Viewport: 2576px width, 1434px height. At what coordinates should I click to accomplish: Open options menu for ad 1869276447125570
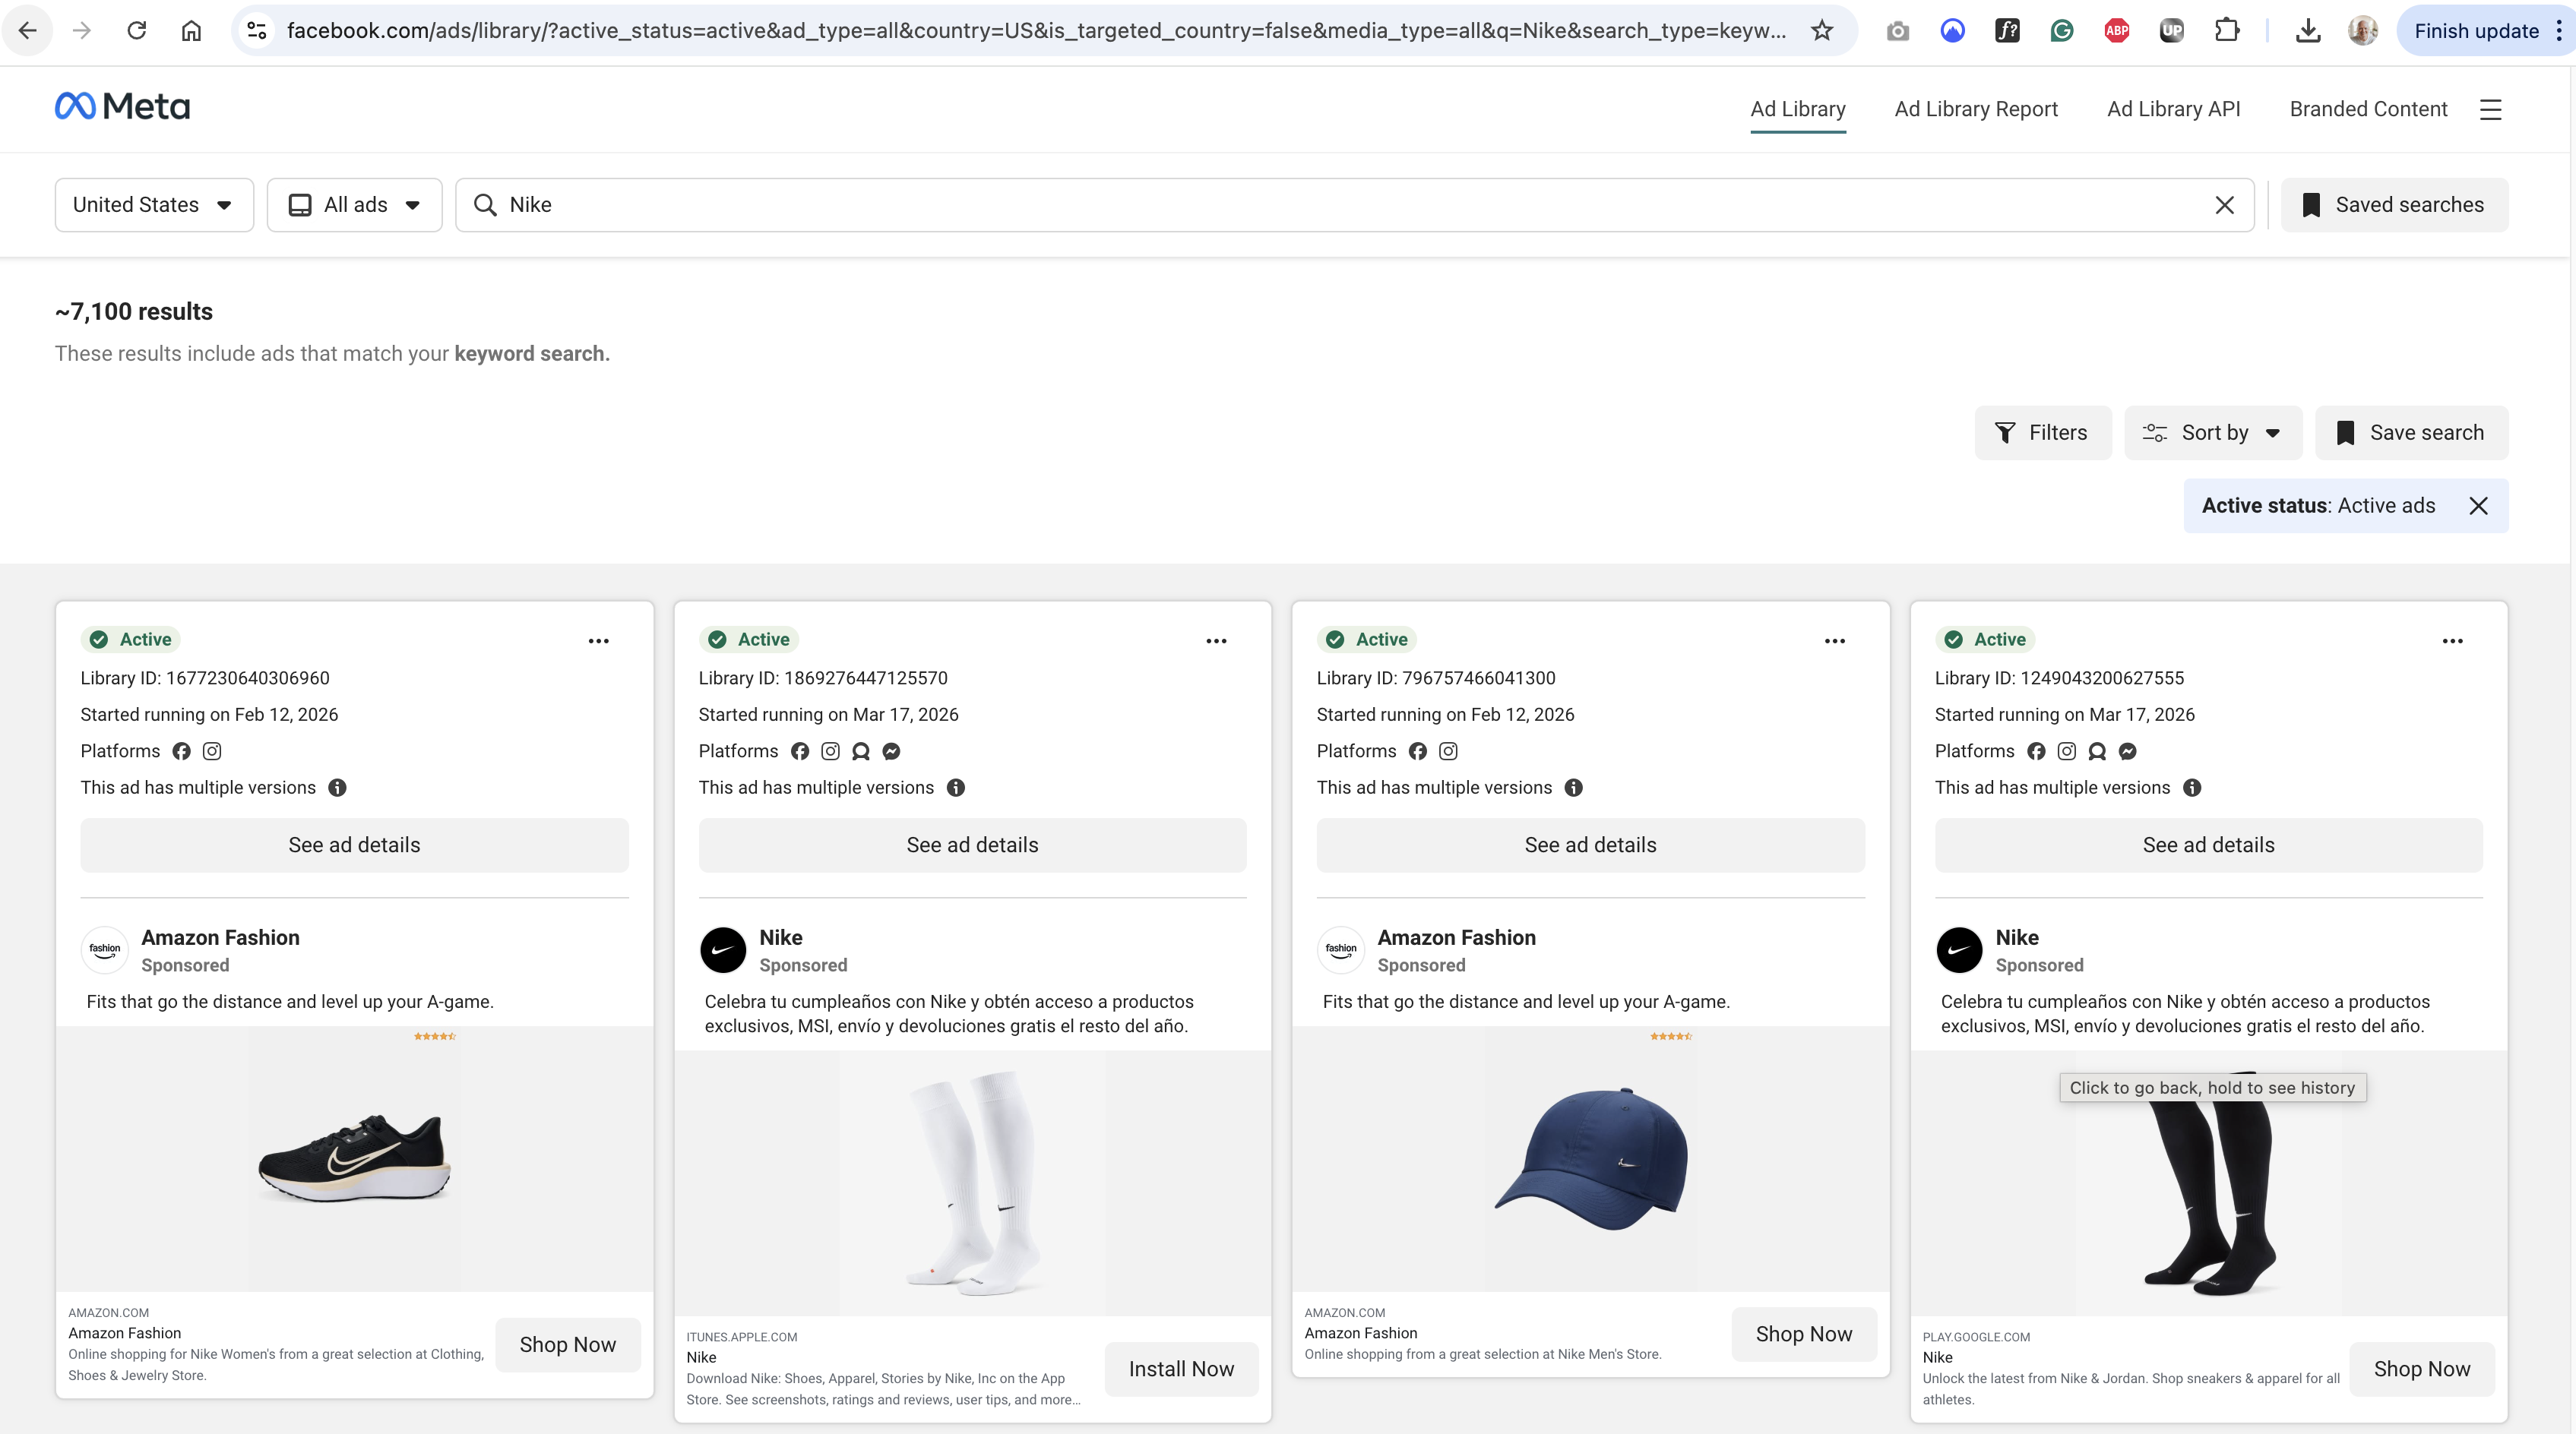1216,640
